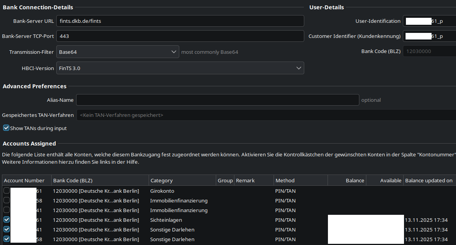Check Immobilienfinanzierung account ending in 58
This screenshot has width=456, height=245.
7,200
